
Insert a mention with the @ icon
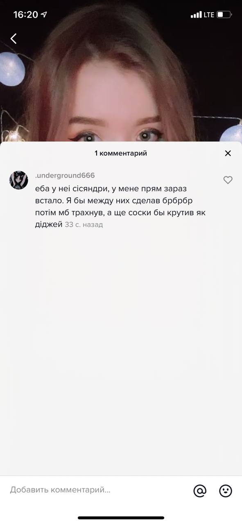[x=200, y=490]
